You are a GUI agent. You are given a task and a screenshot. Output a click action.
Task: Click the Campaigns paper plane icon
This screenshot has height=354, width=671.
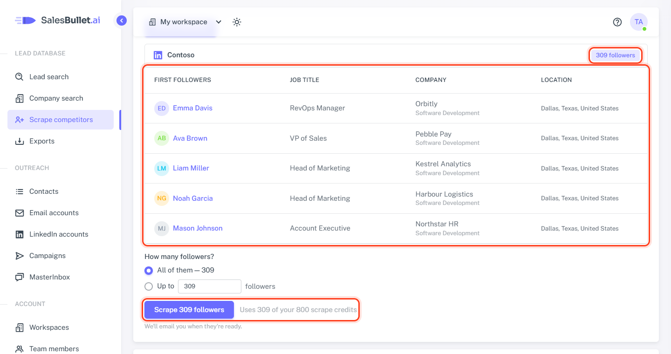20,256
